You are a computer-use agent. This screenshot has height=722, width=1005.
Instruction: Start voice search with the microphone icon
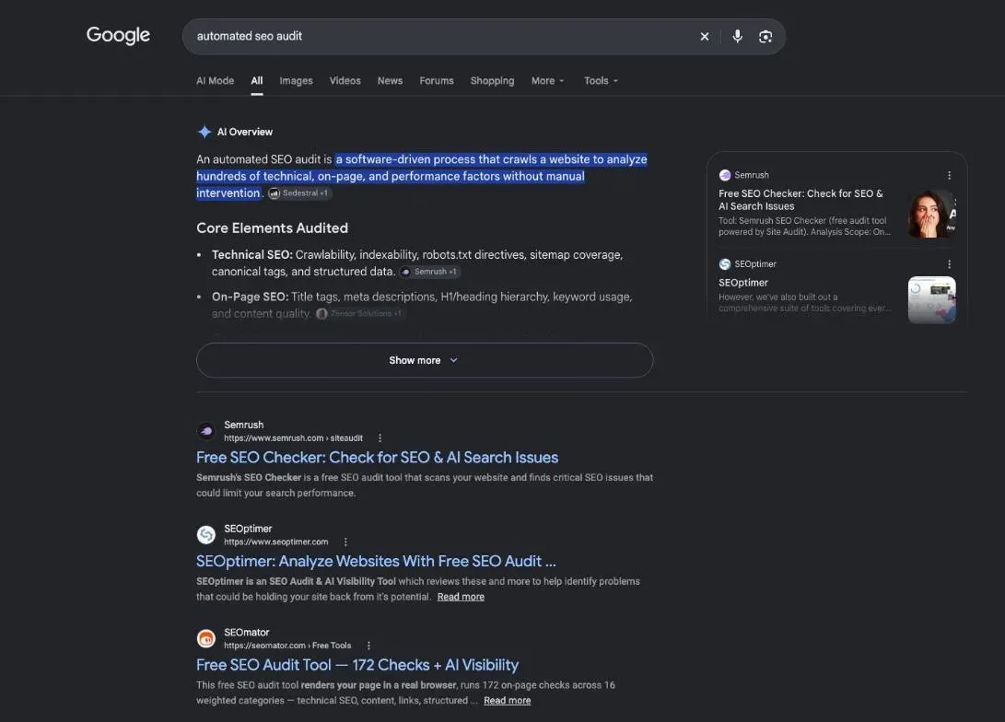tap(737, 37)
